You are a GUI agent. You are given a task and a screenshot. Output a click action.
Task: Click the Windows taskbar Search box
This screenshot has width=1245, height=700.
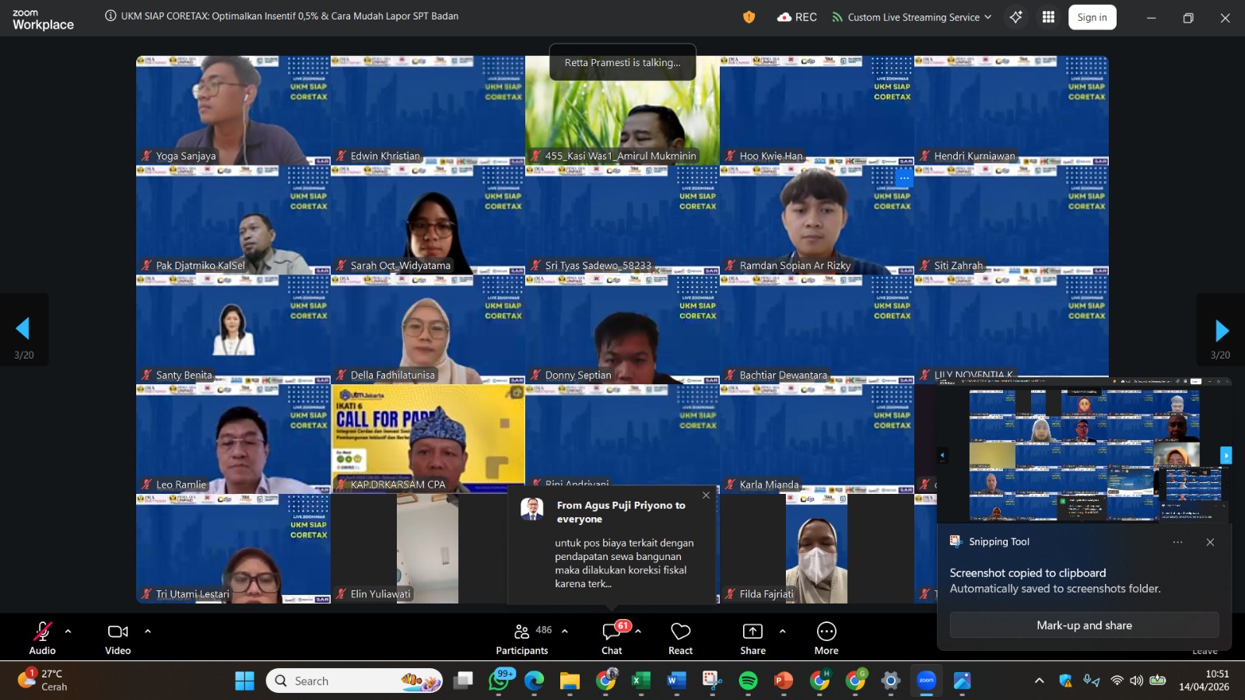pyautogui.click(x=355, y=681)
